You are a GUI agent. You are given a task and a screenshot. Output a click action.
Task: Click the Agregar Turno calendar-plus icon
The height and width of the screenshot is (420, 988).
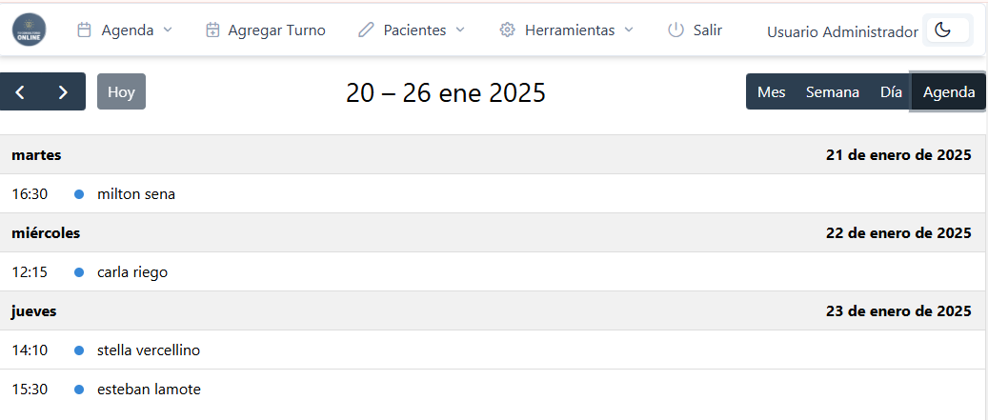tap(212, 30)
